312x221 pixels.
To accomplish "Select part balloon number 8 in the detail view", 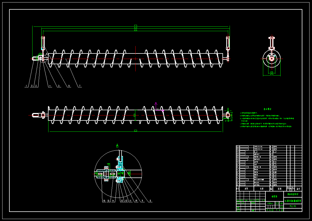I will 150,201.
